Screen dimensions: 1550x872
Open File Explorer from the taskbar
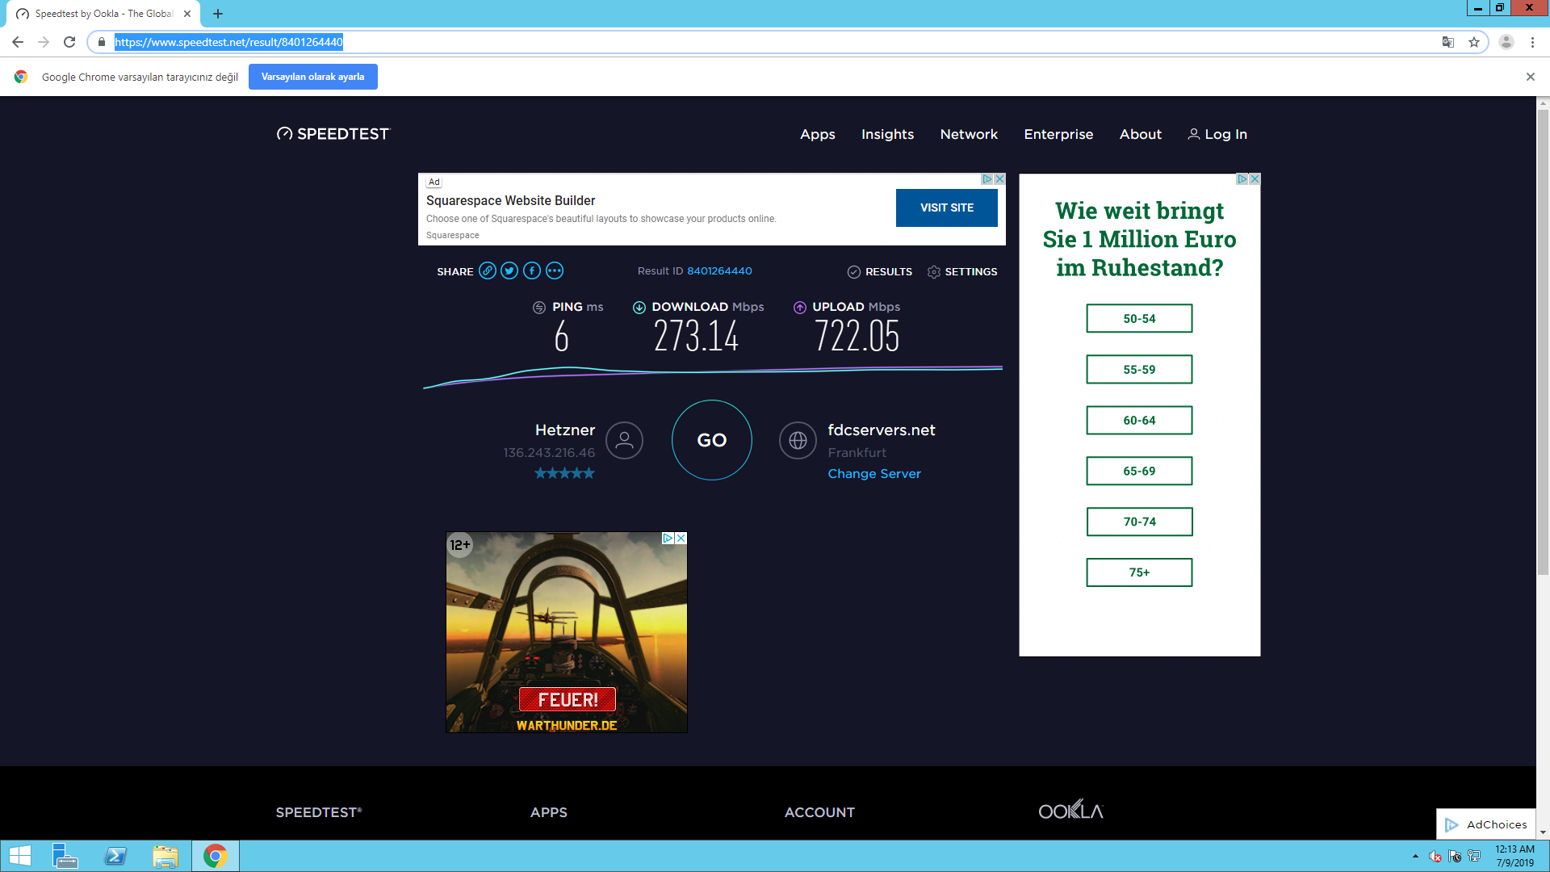click(x=165, y=856)
